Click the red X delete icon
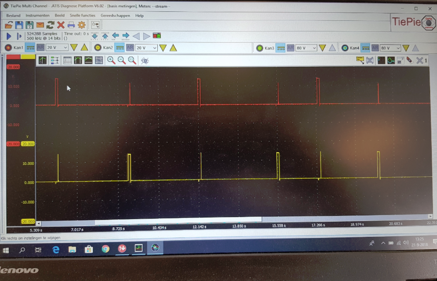The height and width of the screenshot is (281, 437). 61,25
